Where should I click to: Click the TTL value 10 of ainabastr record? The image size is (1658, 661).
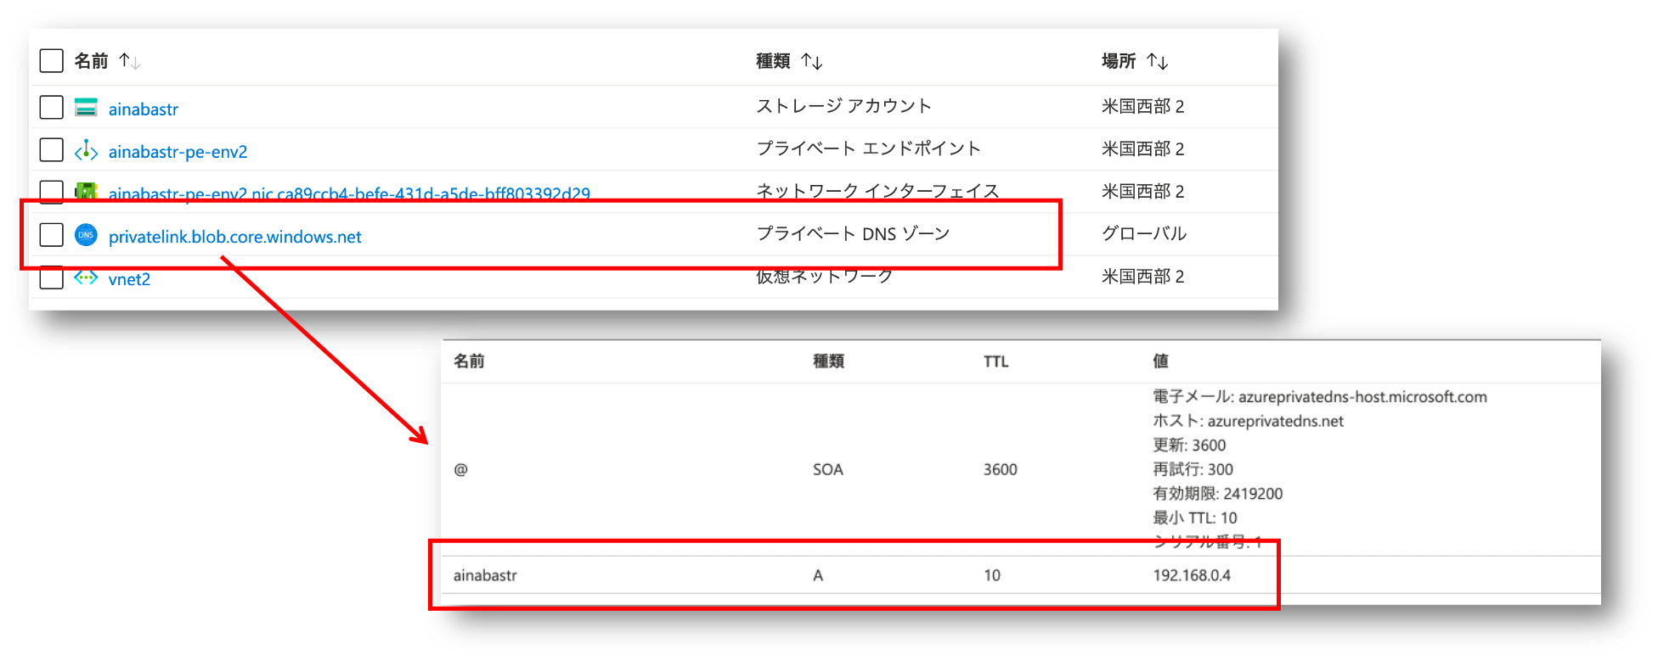(x=992, y=575)
